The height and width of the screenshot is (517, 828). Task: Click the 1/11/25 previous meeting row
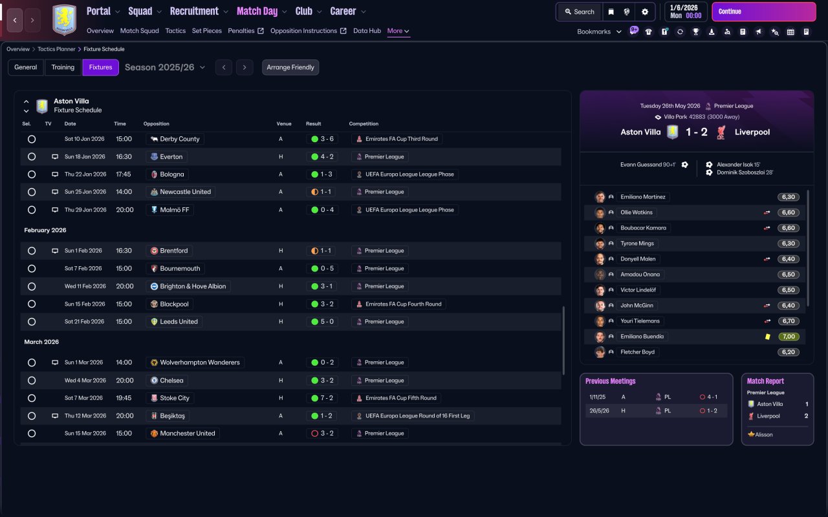point(656,397)
